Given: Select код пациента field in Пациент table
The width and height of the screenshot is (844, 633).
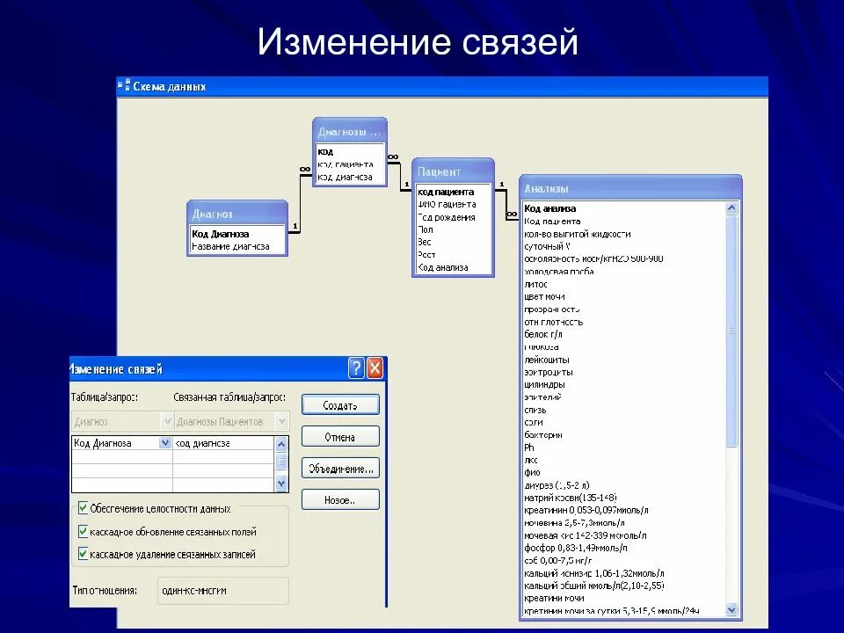Looking at the screenshot, I should click(x=446, y=192).
